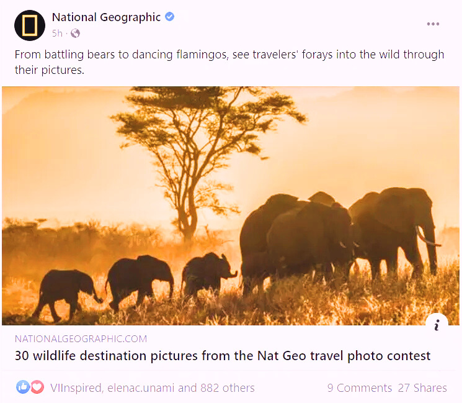Click the 5h post timestamp

coord(57,34)
